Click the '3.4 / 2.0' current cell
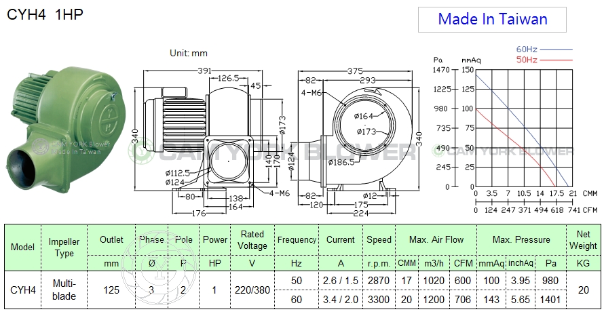This screenshot has width=604, height=316. 341,300
